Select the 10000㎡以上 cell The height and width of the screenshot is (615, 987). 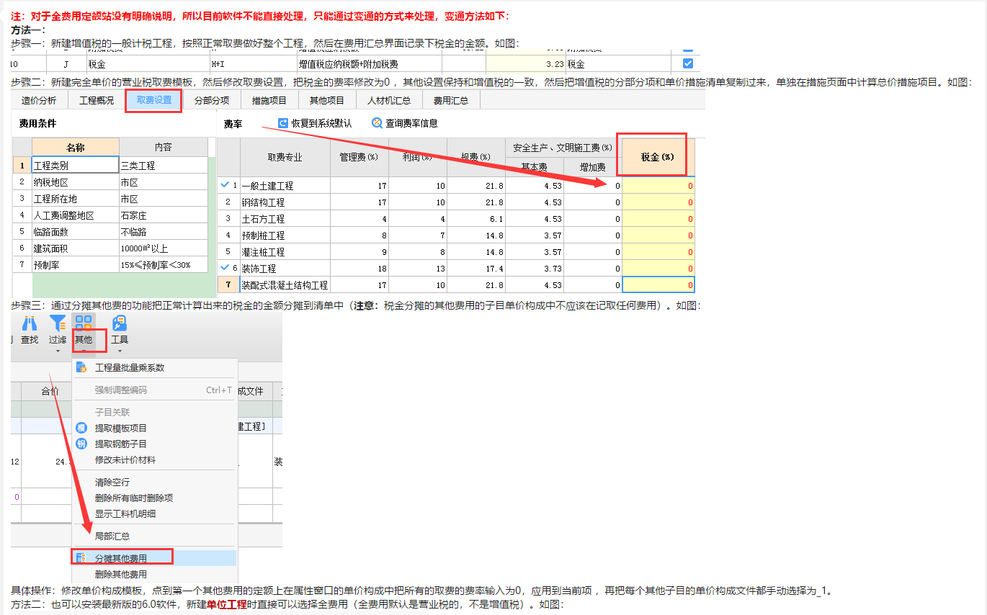click(164, 248)
